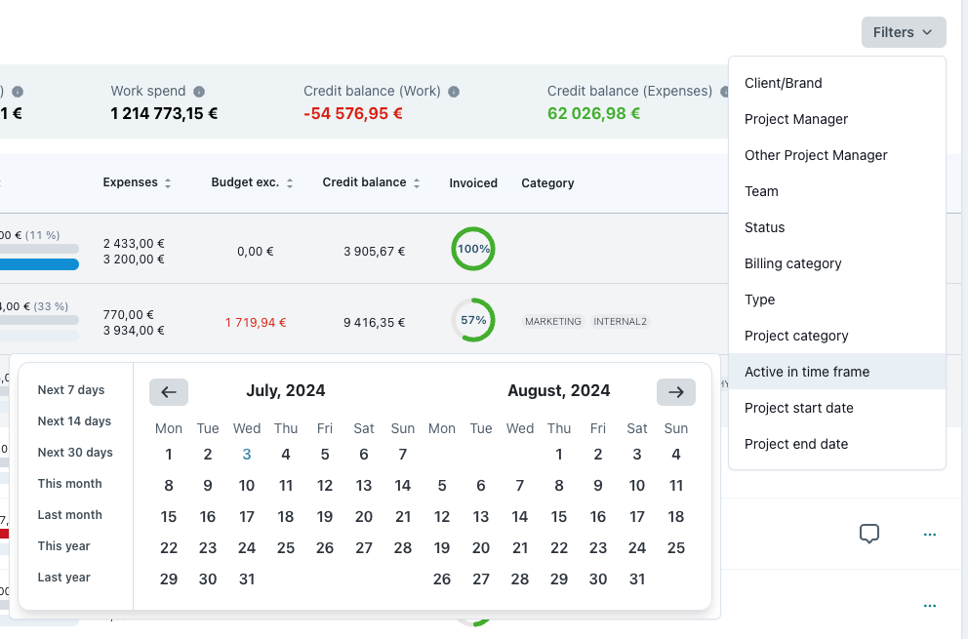Select the Type filter option

coord(837,300)
